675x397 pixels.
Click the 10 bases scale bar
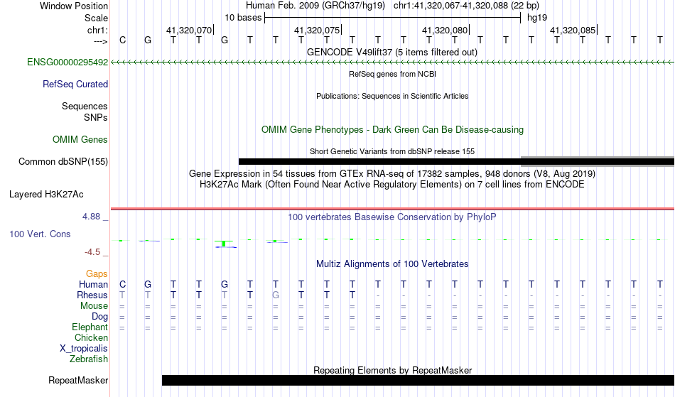[393, 18]
